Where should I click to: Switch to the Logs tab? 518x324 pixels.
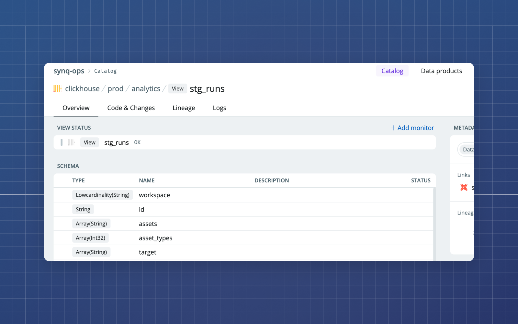[220, 108]
